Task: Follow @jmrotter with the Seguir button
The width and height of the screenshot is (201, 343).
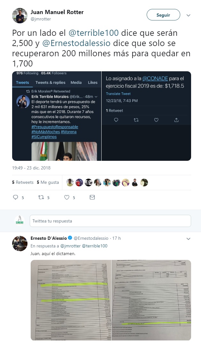Action: coord(163,15)
